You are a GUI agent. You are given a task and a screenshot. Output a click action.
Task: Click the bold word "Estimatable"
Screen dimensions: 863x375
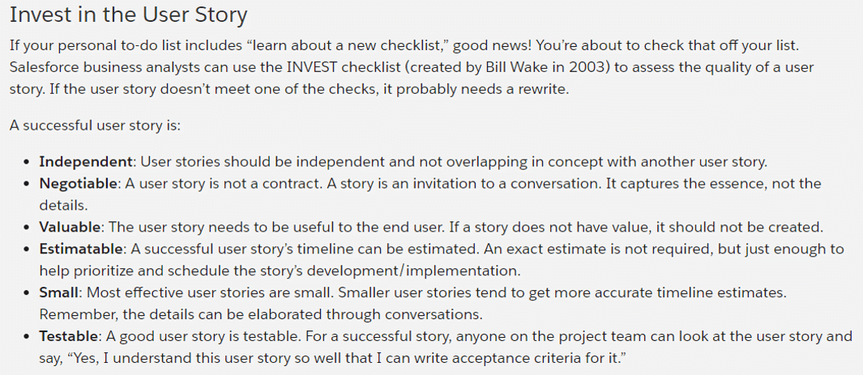point(82,249)
